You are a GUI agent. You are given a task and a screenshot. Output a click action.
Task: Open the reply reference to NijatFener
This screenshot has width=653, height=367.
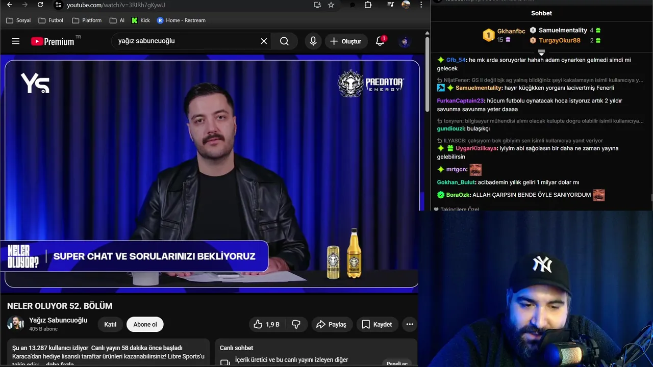tap(540, 80)
